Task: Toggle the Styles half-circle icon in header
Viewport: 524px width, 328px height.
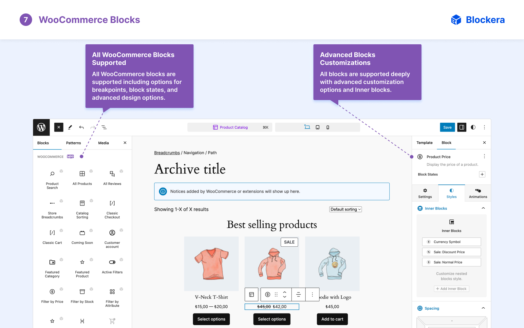Action: pos(473,127)
